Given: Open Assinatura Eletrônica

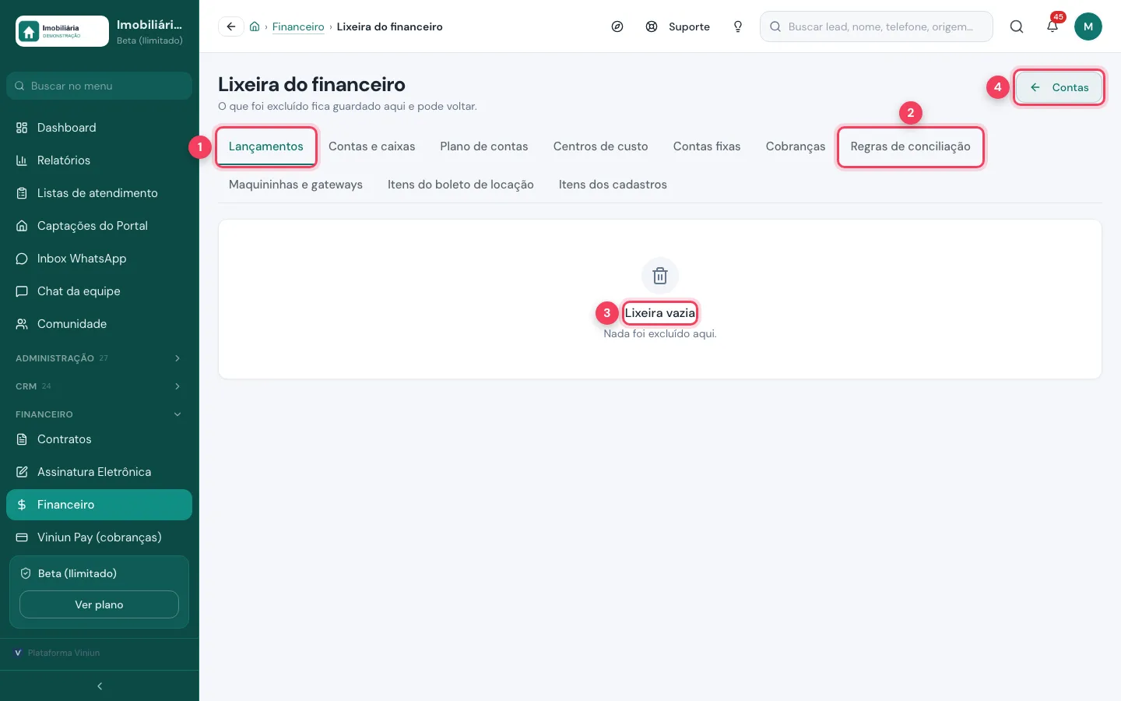Looking at the screenshot, I should click(99, 472).
